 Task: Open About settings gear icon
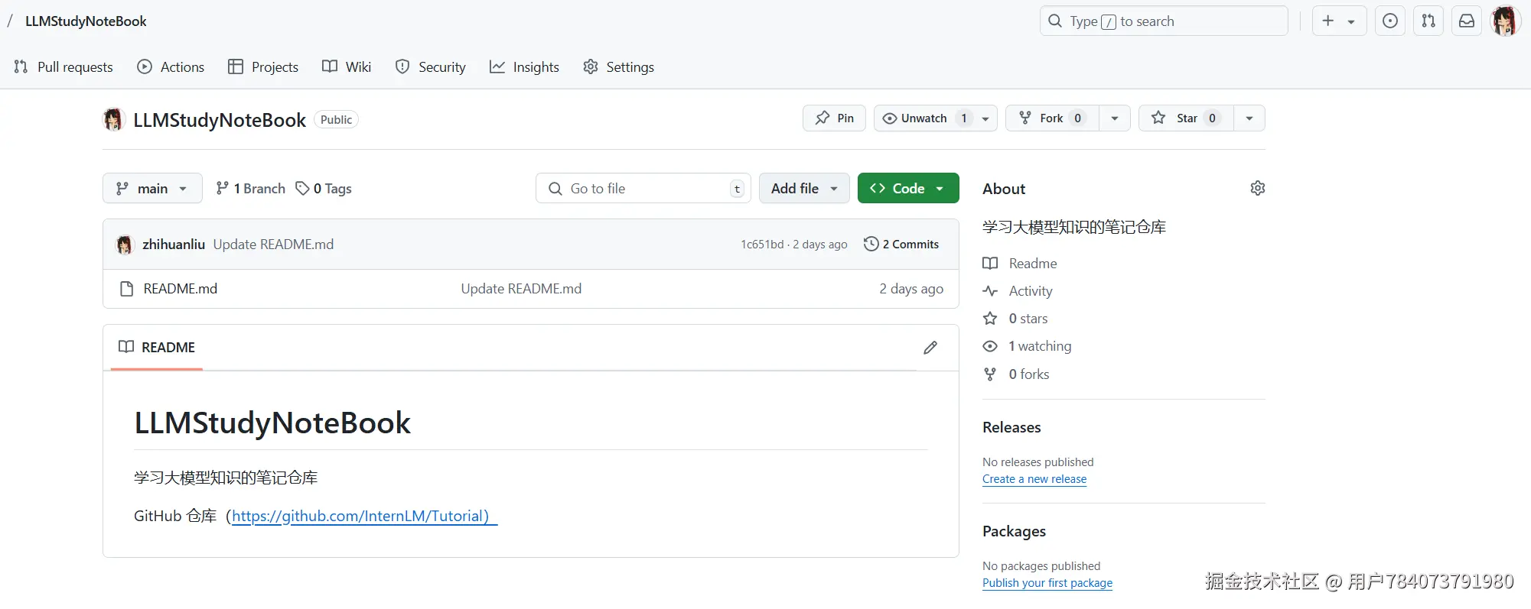[x=1257, y=188]
